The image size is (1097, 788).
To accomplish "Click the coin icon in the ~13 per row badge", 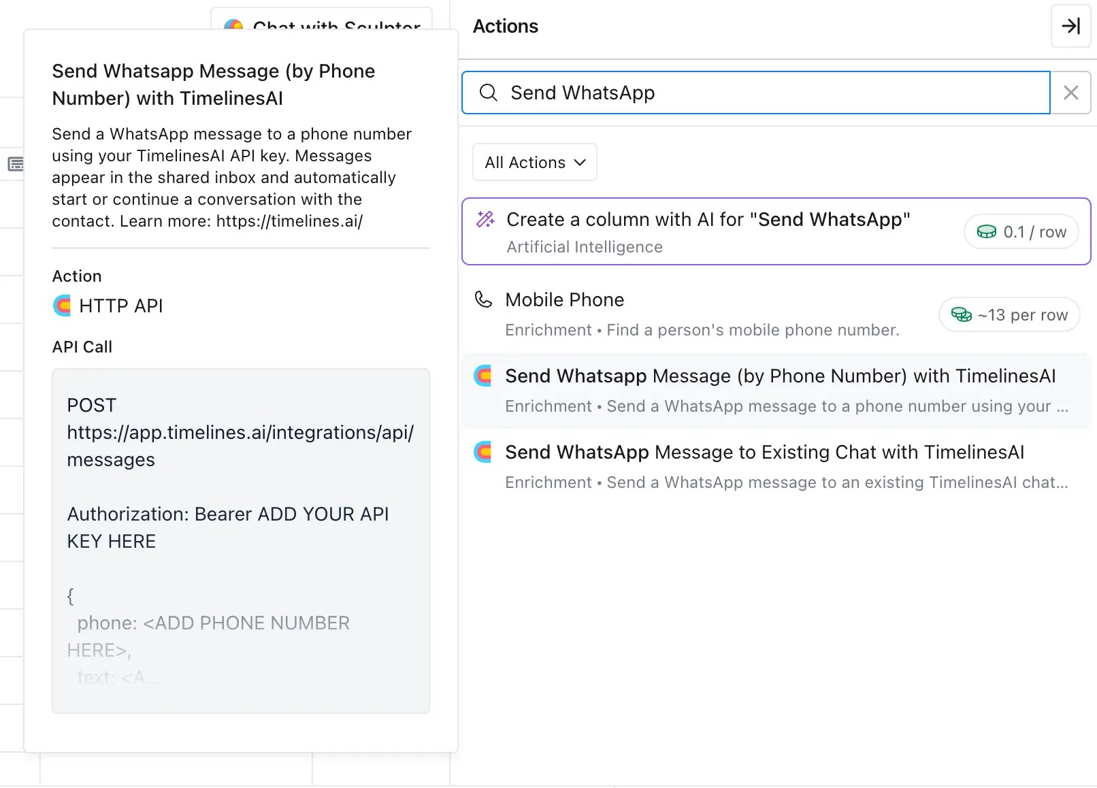I will click(x=962, y=314).
